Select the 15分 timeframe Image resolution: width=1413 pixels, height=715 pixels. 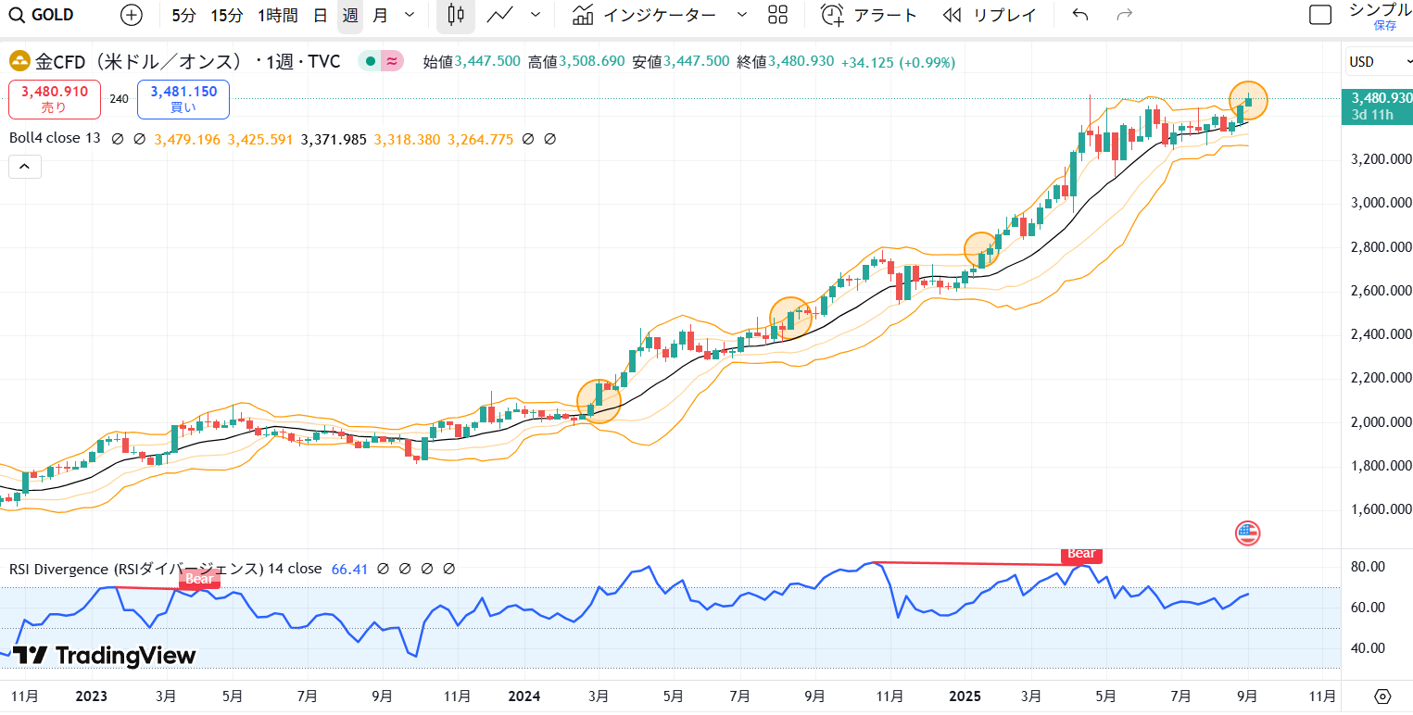click(226, 15)
